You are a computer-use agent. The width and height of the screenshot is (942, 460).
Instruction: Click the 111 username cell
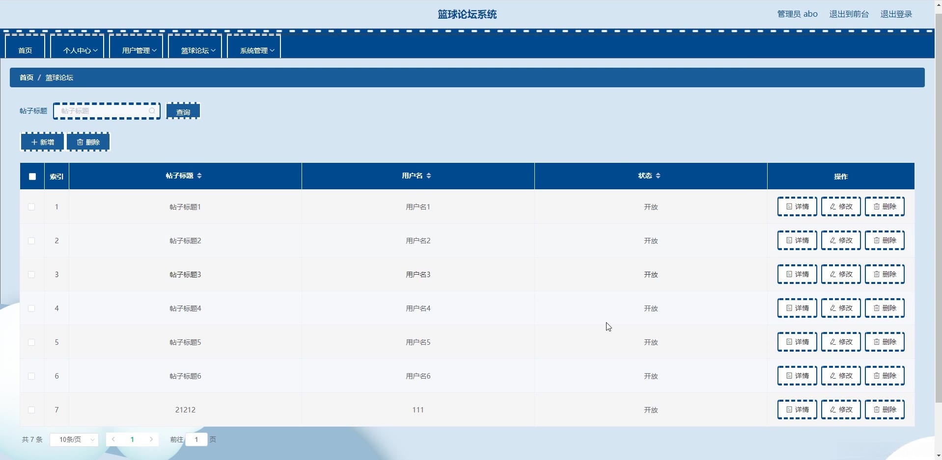coord(418,410)
